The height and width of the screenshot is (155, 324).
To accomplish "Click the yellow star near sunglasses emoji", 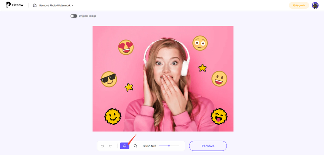I will click(x=129, y=87).
